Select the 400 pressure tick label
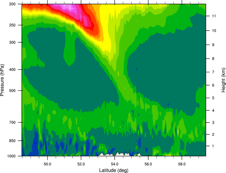Image resolution: width=226 pixels, height=173 pixels. coord(12,69)
